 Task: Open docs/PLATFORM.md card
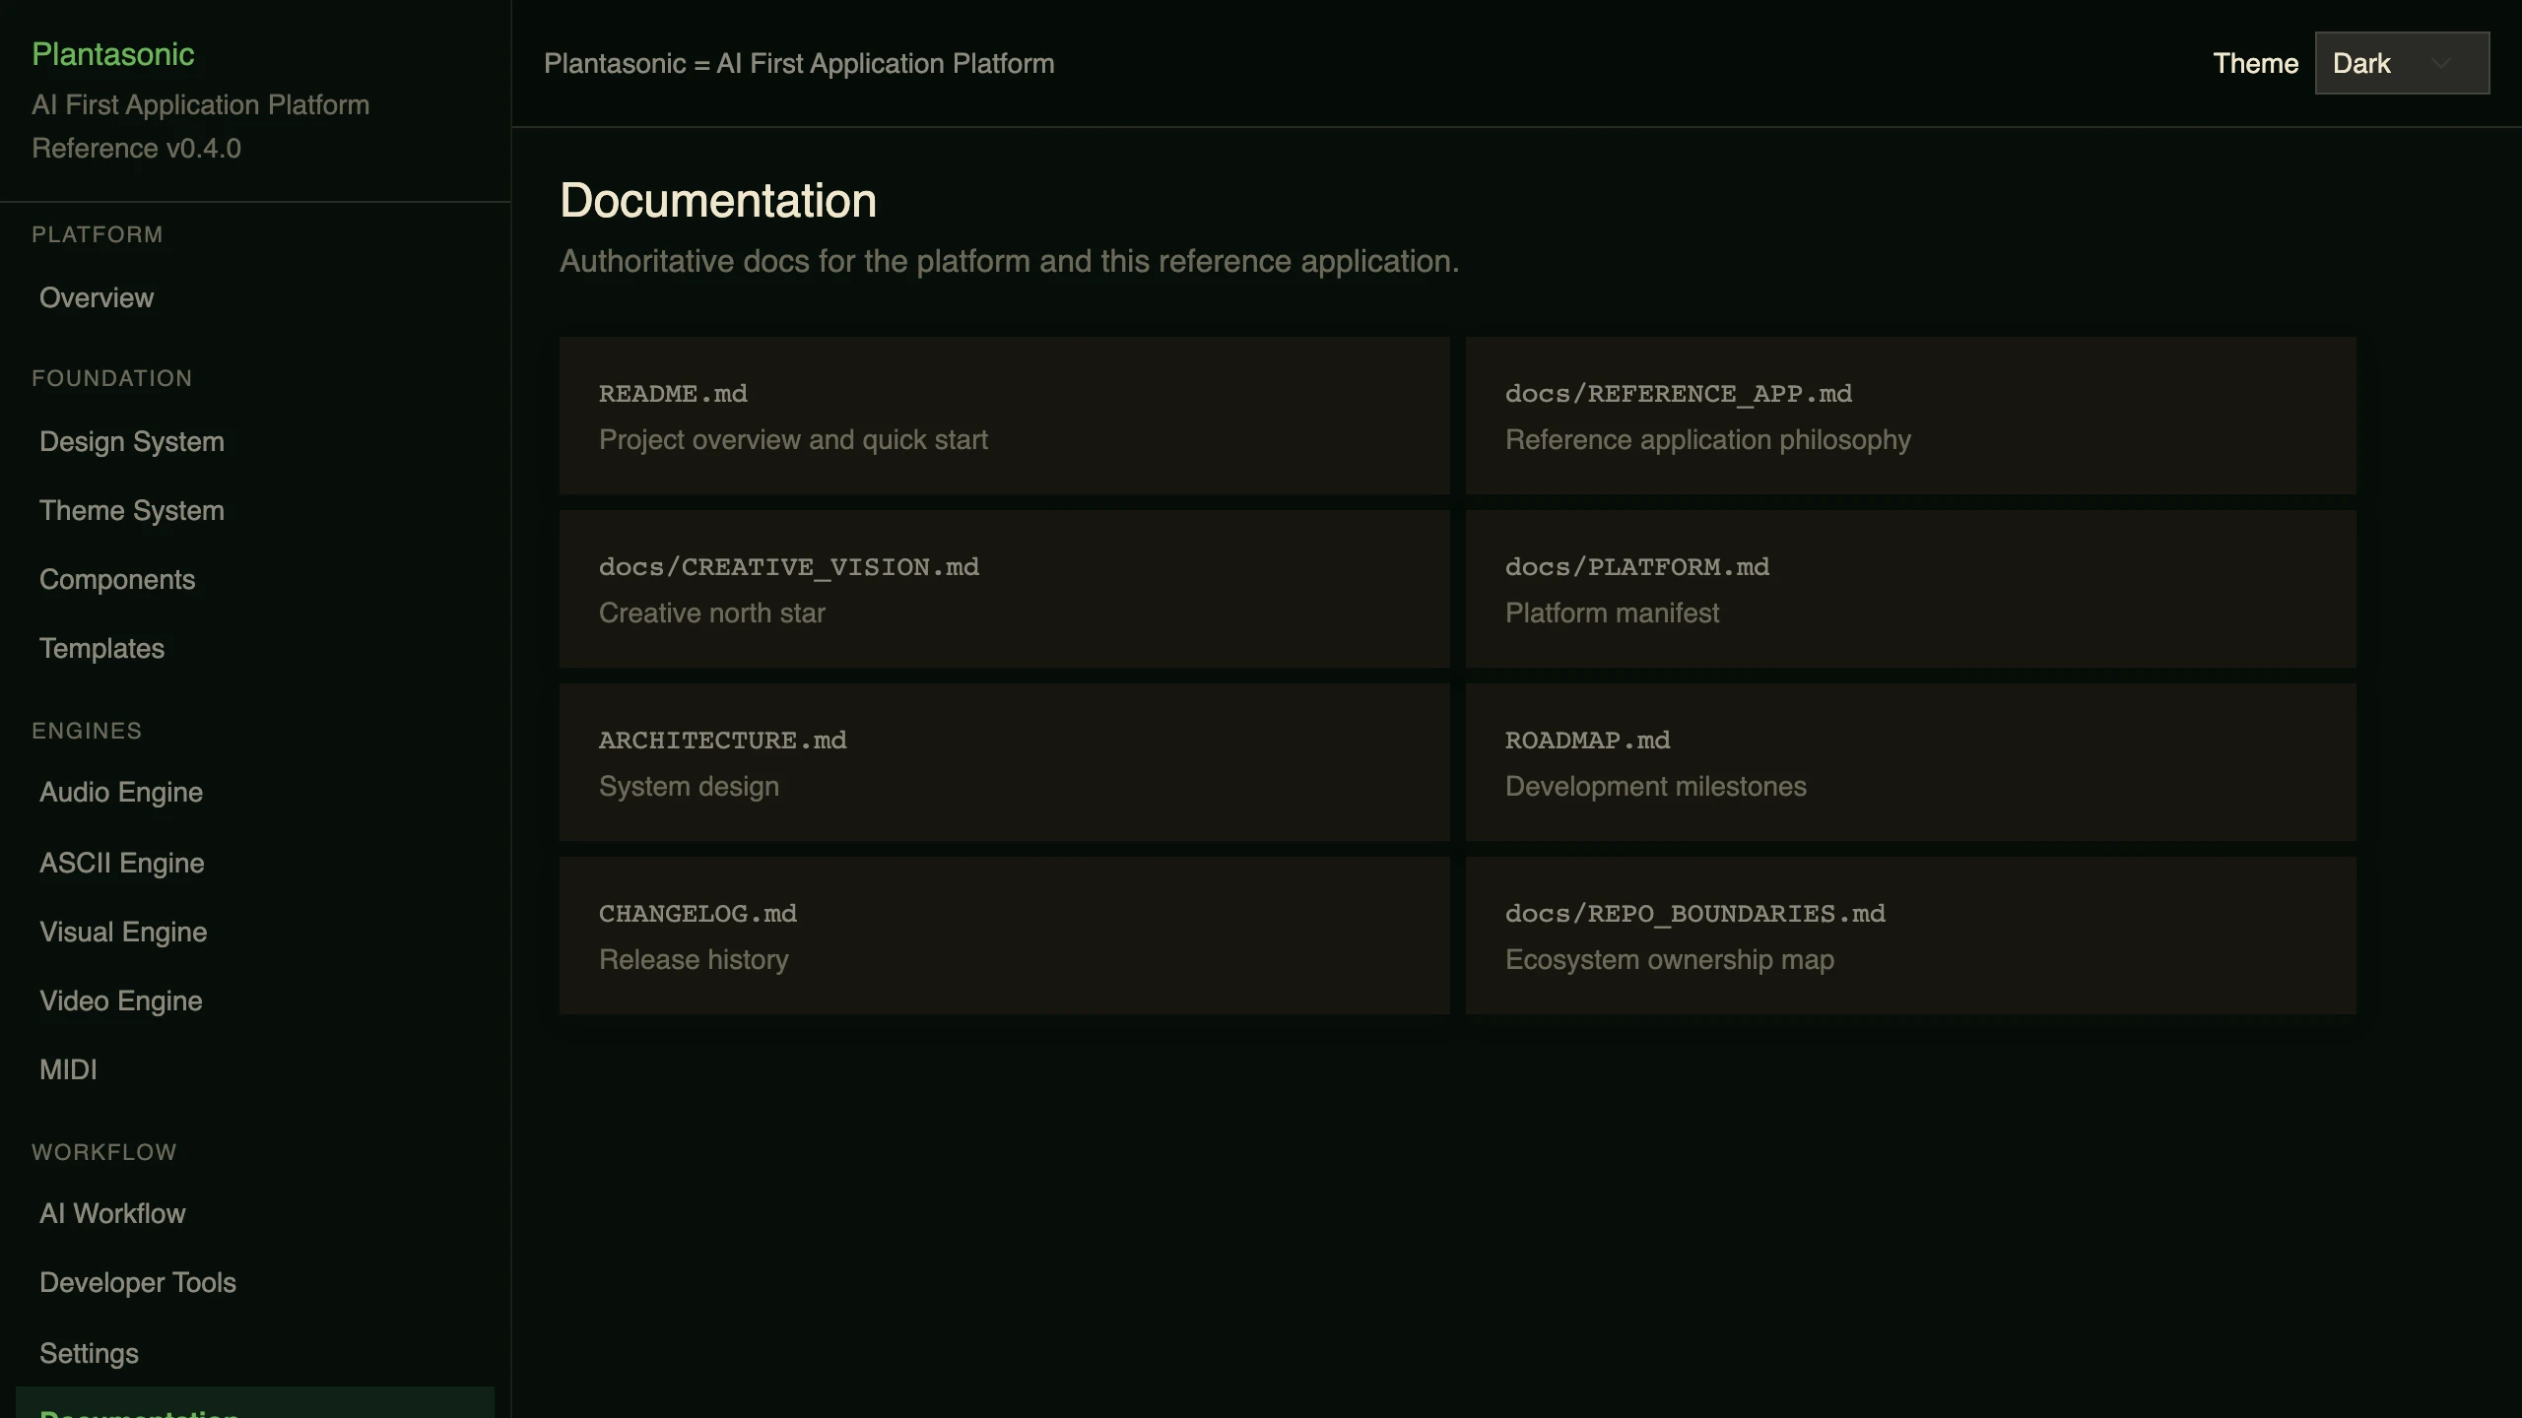click(x=1911, y=589)
